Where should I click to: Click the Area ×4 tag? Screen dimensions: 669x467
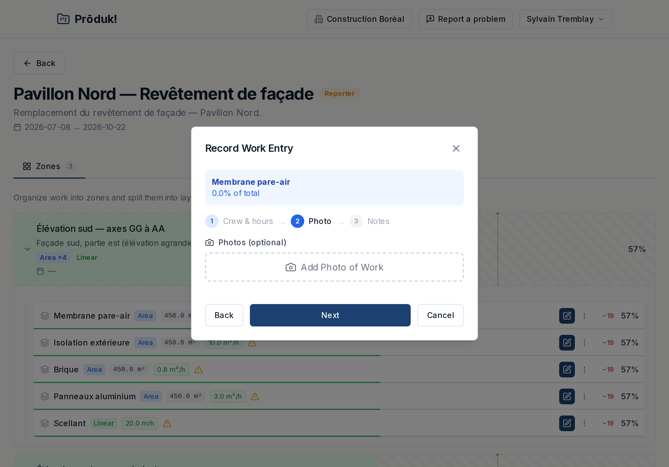pyautogui.click(x=53, y=257)
